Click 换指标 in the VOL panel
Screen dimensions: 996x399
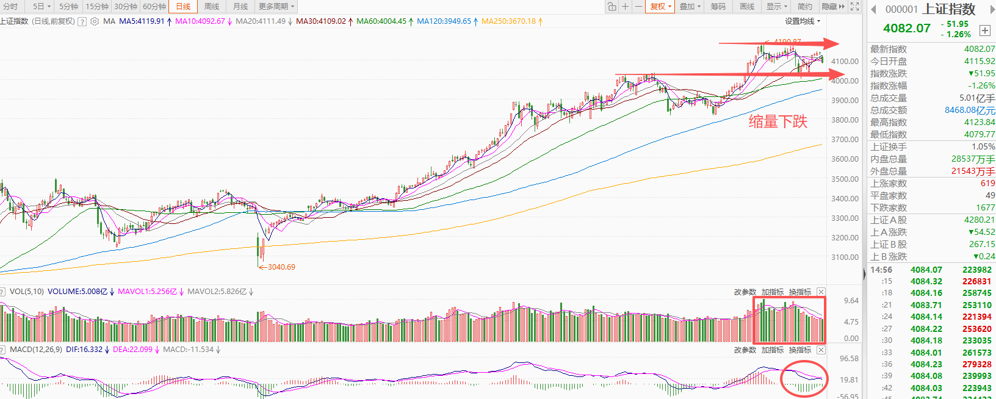click(800, 292)
